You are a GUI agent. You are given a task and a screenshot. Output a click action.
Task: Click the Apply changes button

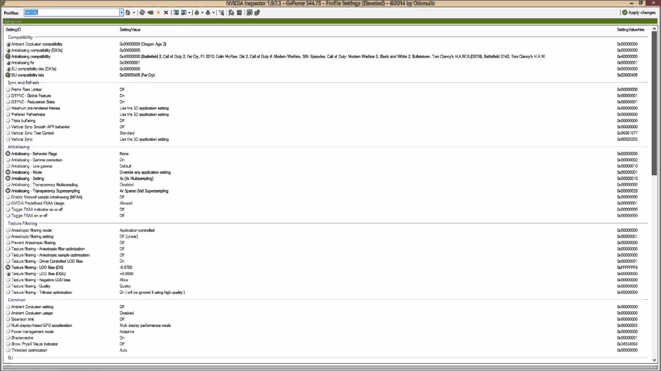click(x=639, y=12)
